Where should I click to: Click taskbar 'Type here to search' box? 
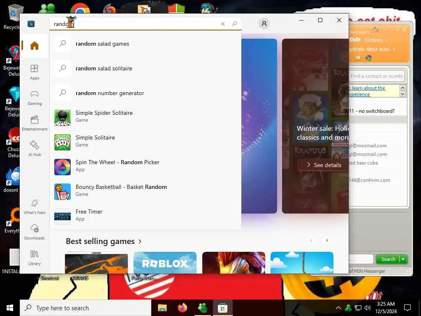point(86,308)
